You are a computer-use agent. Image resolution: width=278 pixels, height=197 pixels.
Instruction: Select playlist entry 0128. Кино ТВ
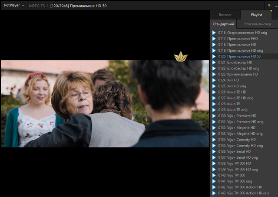pos(244,104)
